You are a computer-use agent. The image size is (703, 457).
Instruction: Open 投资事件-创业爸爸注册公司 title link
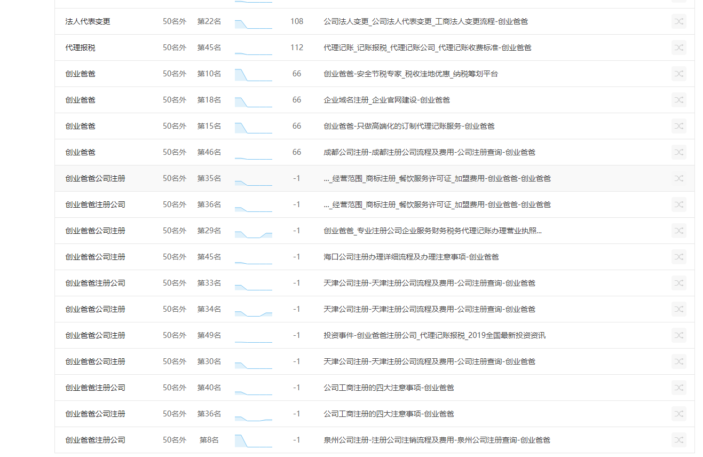tap(435, 335)
